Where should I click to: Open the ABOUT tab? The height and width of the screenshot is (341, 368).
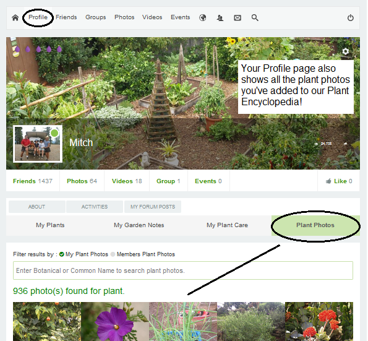(37, 207)
